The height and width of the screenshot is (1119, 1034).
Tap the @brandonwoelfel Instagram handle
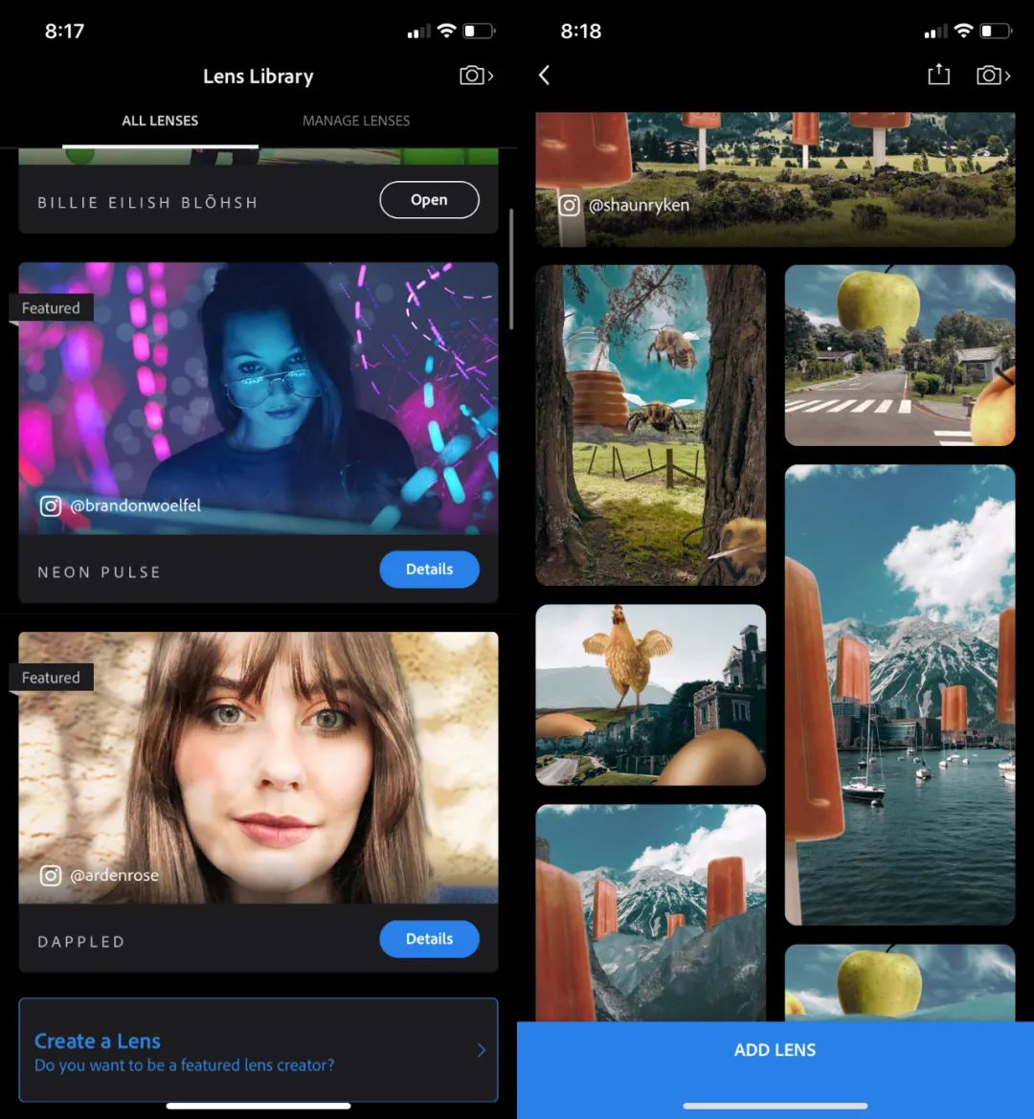[x=136, y=506]
